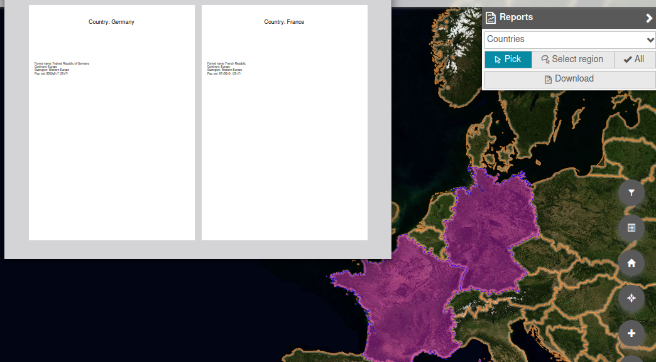This screenshot has width=656, height=362.
Task: Activate Pick selection mode
Action: pos(508,59)
